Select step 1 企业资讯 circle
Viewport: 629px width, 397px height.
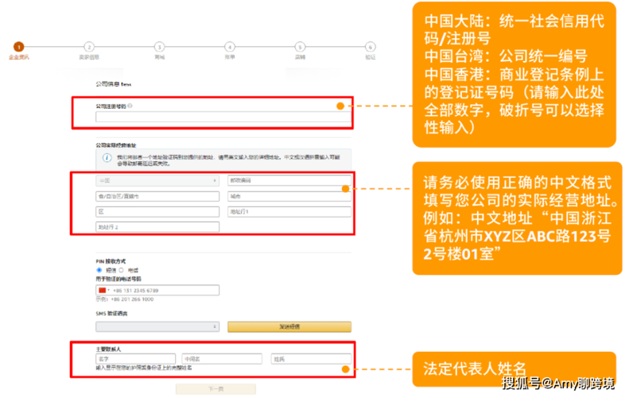click(18, 47)
